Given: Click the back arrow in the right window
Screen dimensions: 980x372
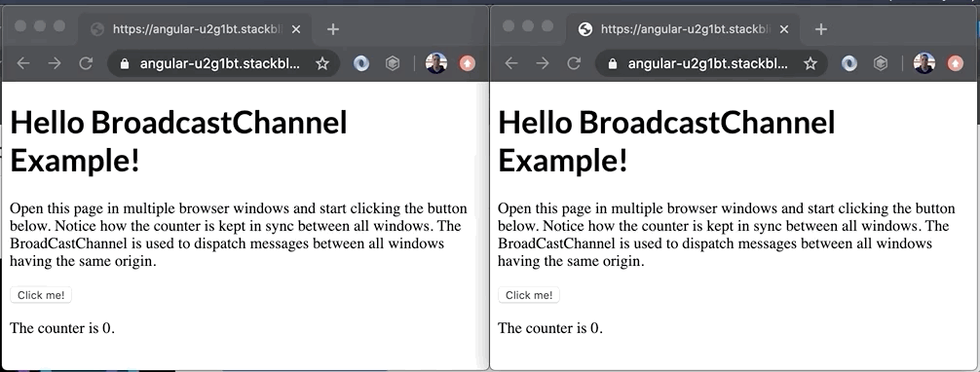Looking at the screenshot, I should click(511, 63).
